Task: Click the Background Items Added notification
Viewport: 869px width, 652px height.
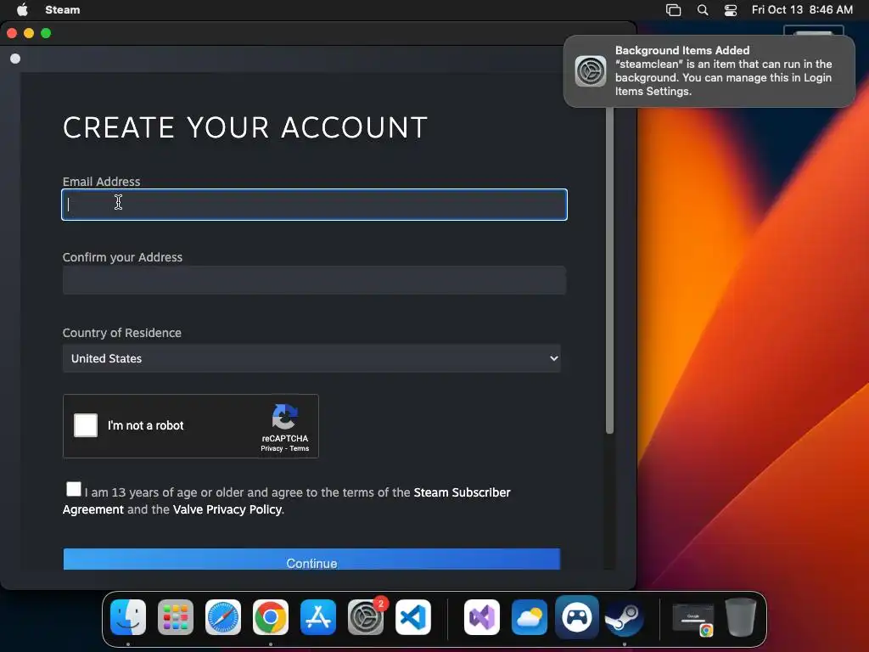Action: point(709,71)
